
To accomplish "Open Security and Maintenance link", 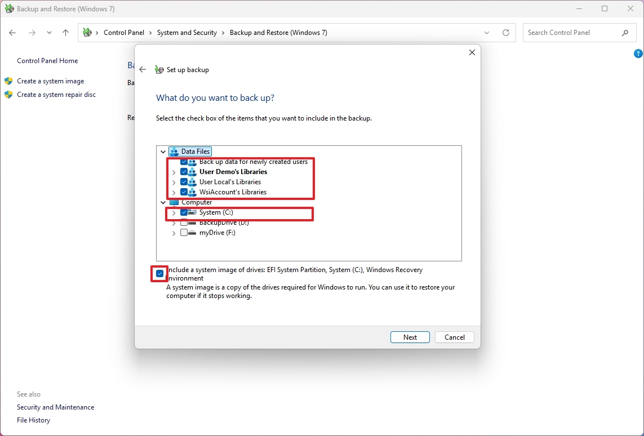I will pyautogui.click(x=55, y=407).
